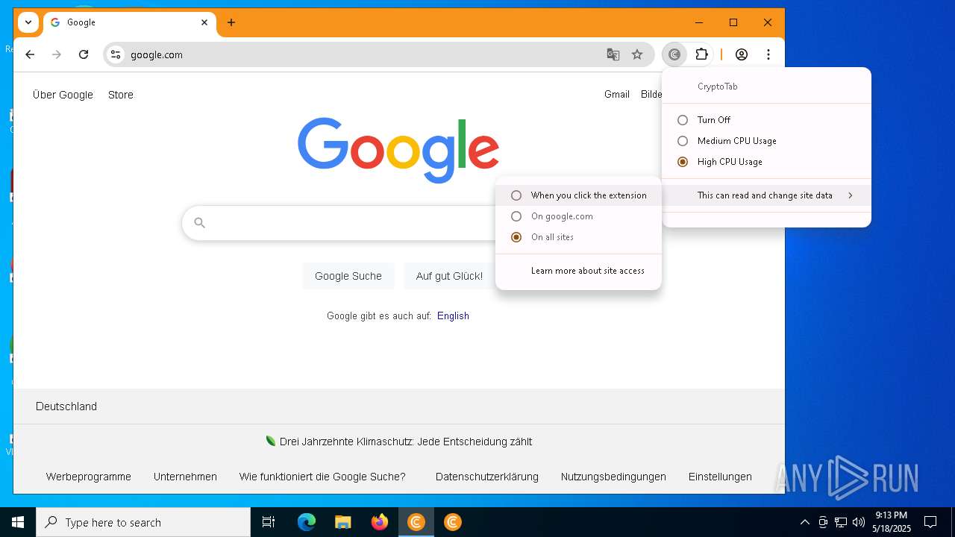Open the Gmail link
955x537 pixels.
617,94
